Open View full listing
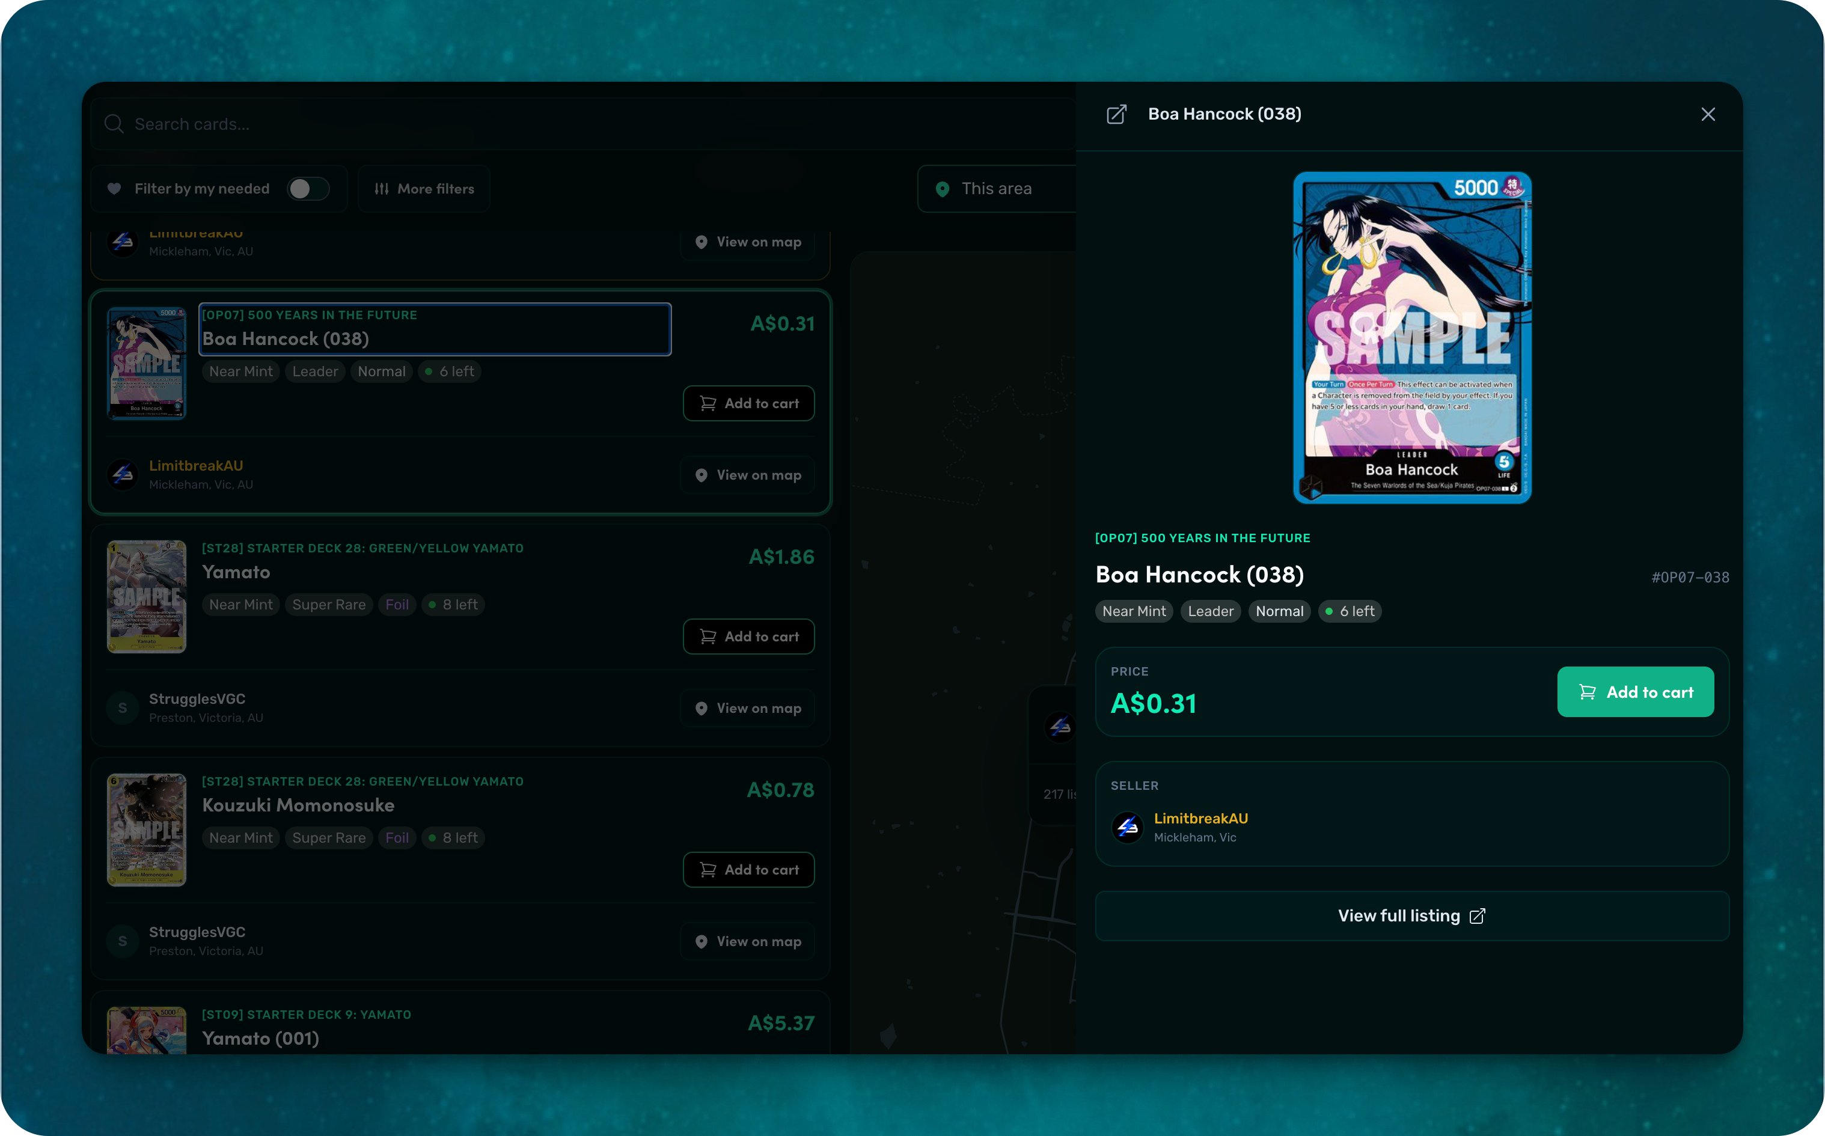Image resolution: width=1825 pixels, height=1136 pixels. (x=1412, y=916)
